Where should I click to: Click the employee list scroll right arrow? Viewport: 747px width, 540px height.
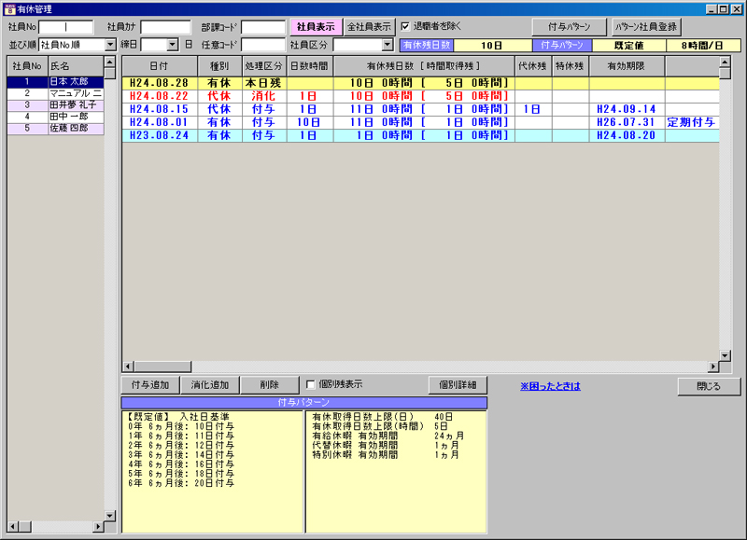[x=98, y=527]
